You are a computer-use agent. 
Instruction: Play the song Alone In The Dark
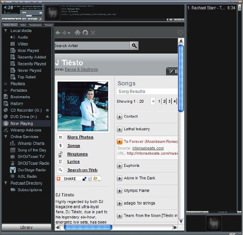click(119, 178)
